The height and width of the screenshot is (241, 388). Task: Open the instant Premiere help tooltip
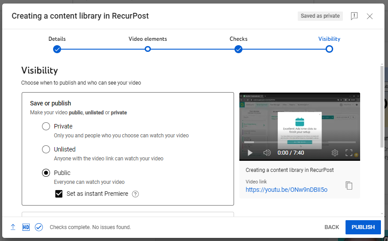point(135,194)
